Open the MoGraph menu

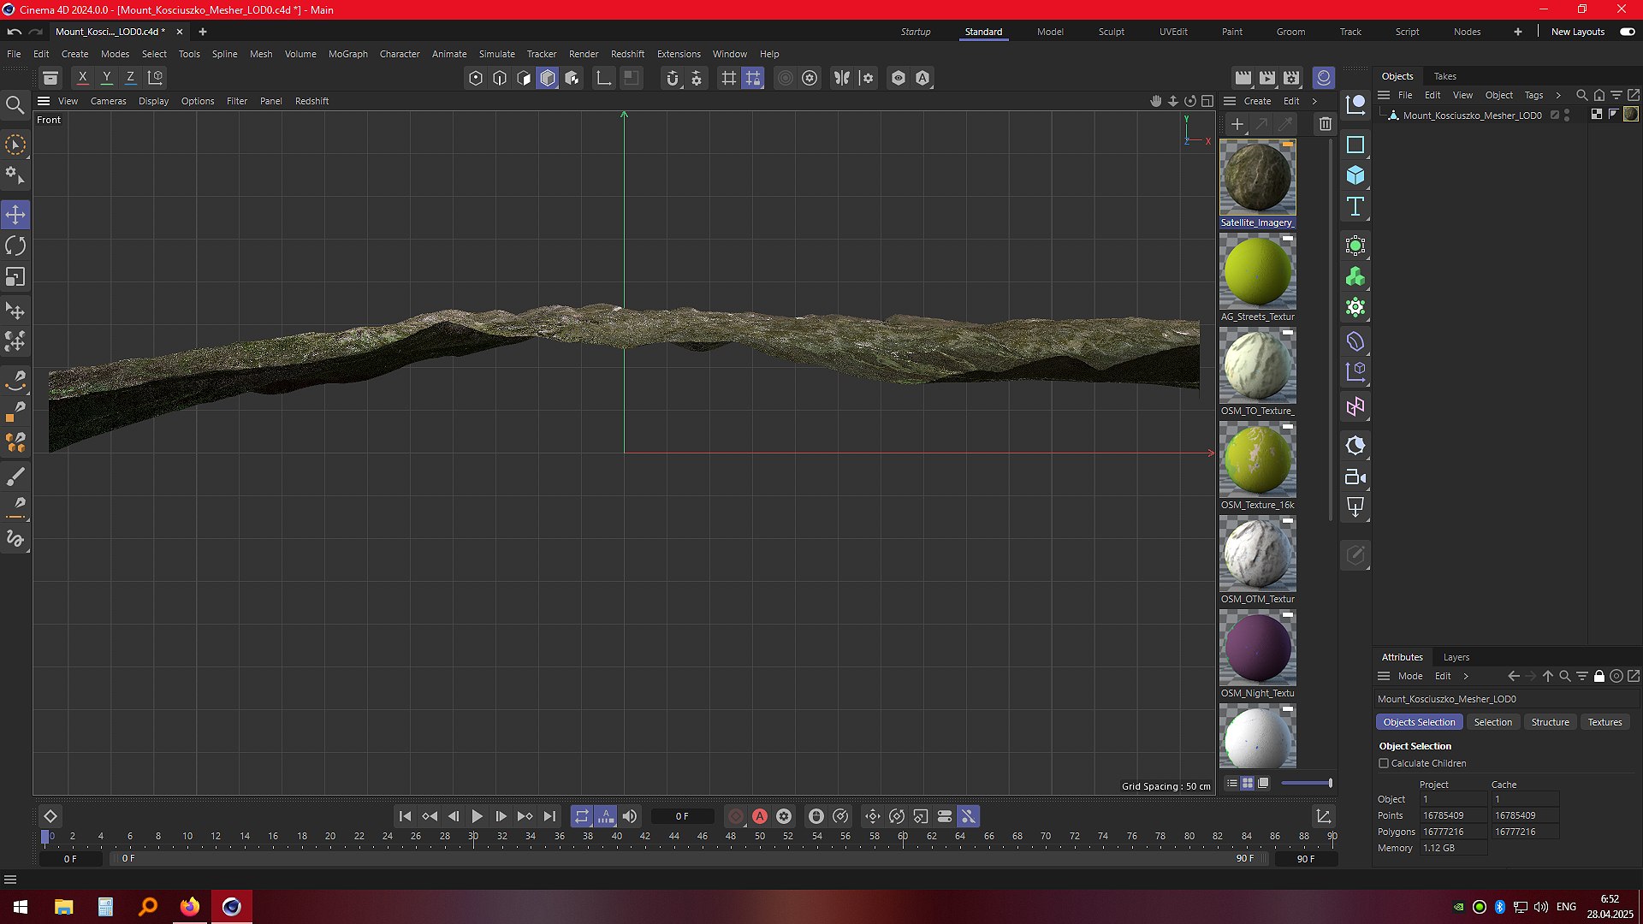347,54
